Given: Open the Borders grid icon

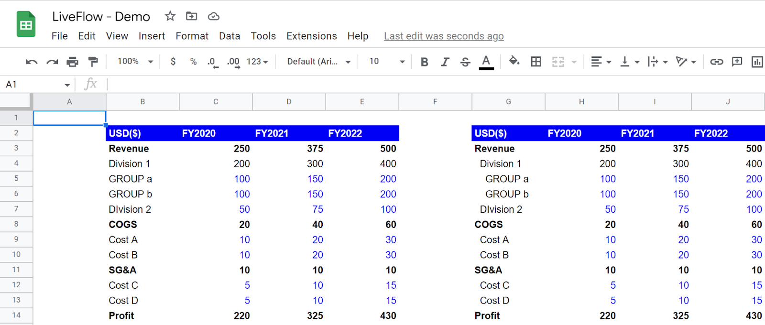Looking at the screenshot, I should pos(536,62).
